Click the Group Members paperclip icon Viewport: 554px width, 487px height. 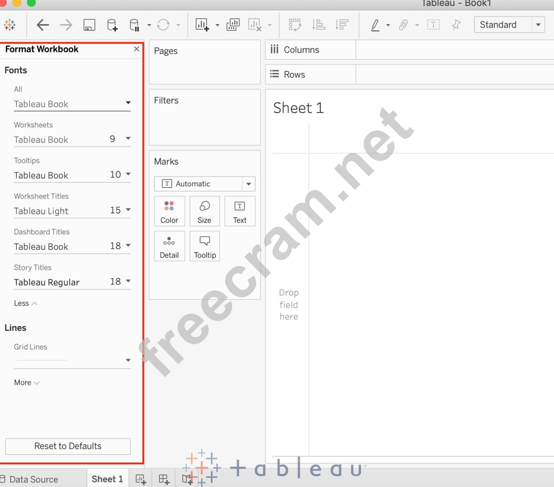click(x=403, y=25)
